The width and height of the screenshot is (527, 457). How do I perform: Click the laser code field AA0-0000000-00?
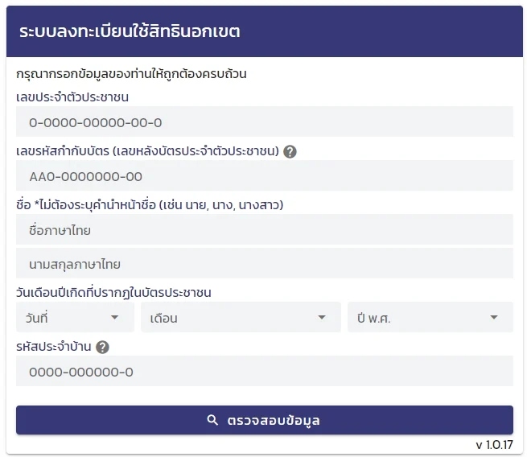click(x=264, y=176)
